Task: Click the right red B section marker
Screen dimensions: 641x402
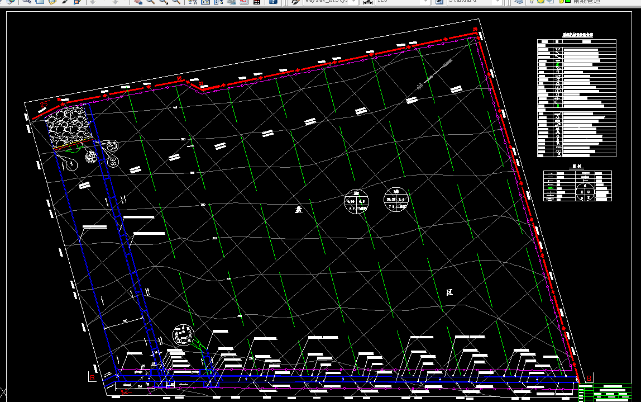Action: click(x=589, y=379)
